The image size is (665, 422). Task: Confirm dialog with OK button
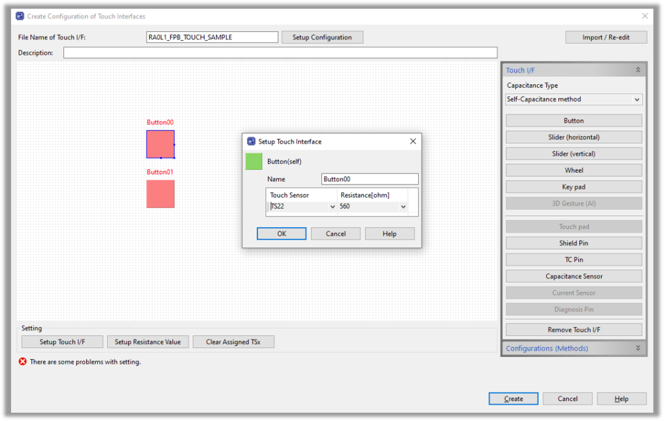click(x=281, y=234)
